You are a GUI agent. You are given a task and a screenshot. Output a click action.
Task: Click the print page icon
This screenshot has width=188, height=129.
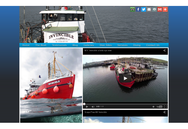coord(154,9)
